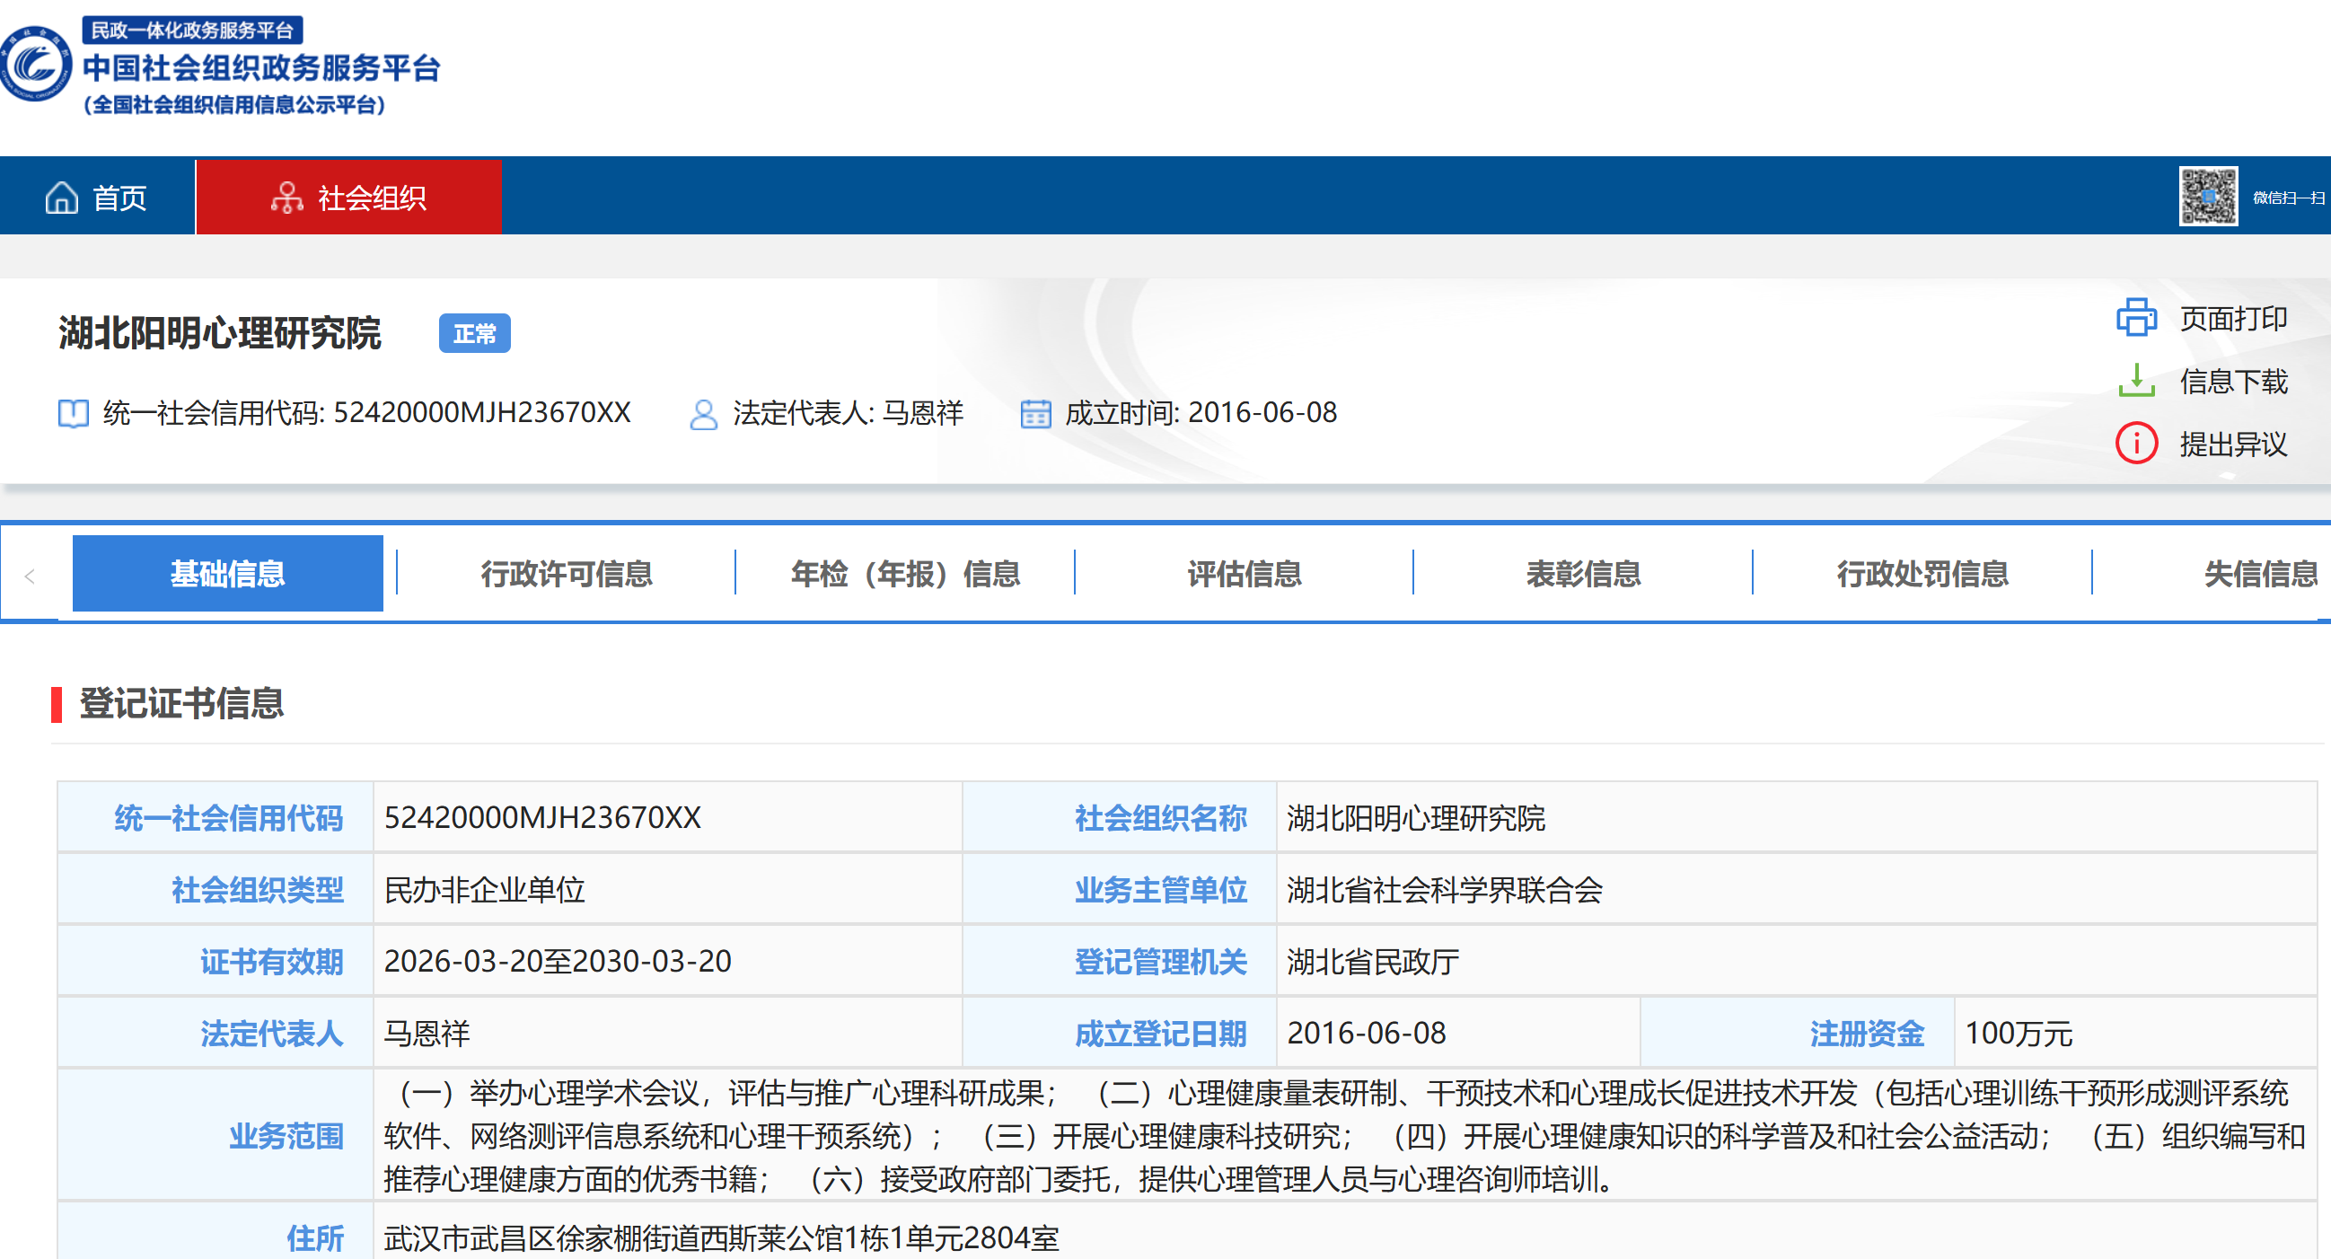Click the left arrow to scroll tabs
Image resolution: width=2331 pixels, height=1259 pixels.
click(x=30, y=576)
